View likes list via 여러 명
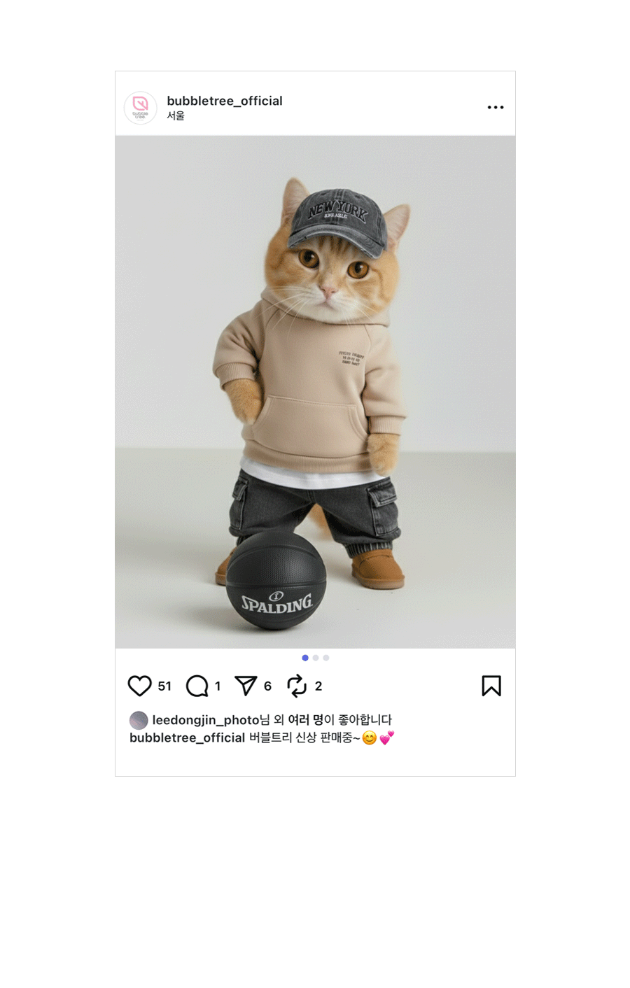 pos(306,719)
